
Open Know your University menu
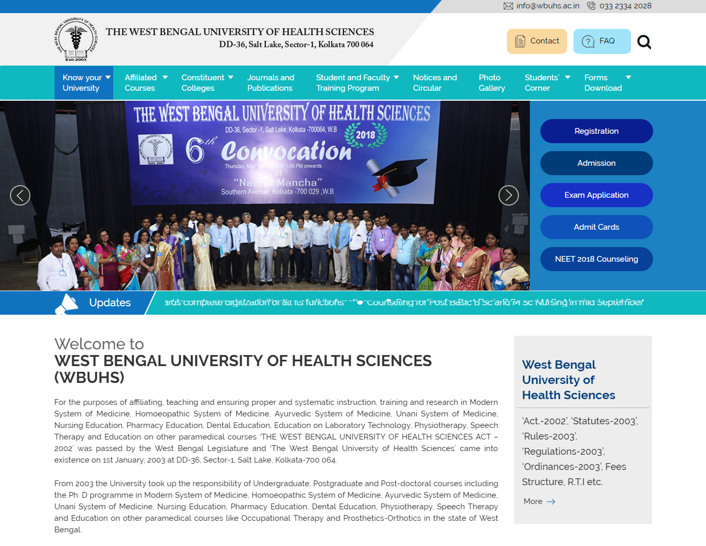pyautogui.click(x=84, y=83)
